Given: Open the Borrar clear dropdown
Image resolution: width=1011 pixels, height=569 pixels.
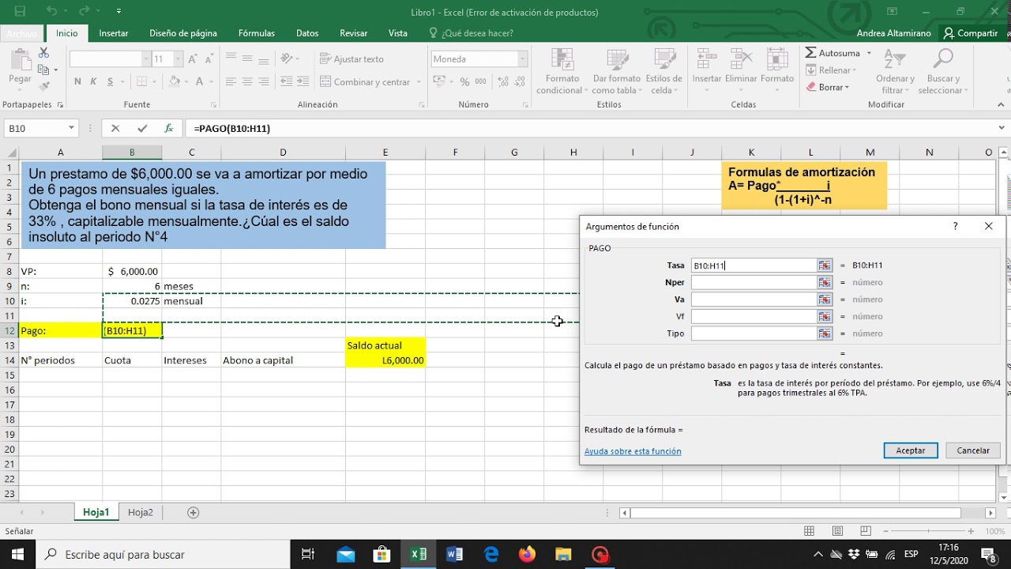Looking at the screenshot, I should (828, 87).
